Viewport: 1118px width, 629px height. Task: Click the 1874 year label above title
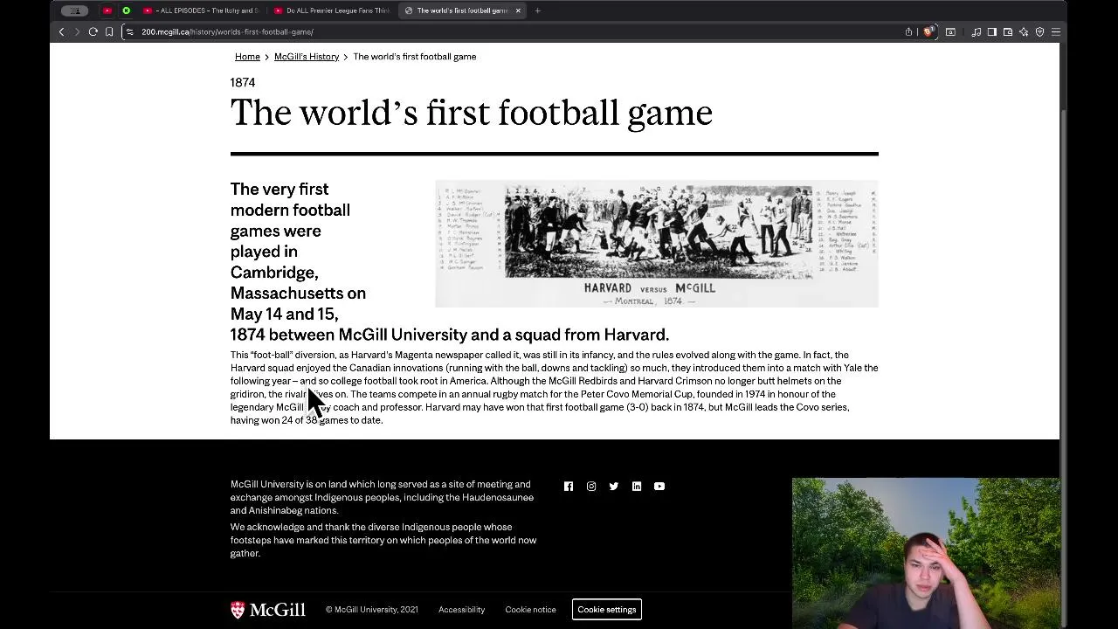pyautogui.click(x=243, y=82)
